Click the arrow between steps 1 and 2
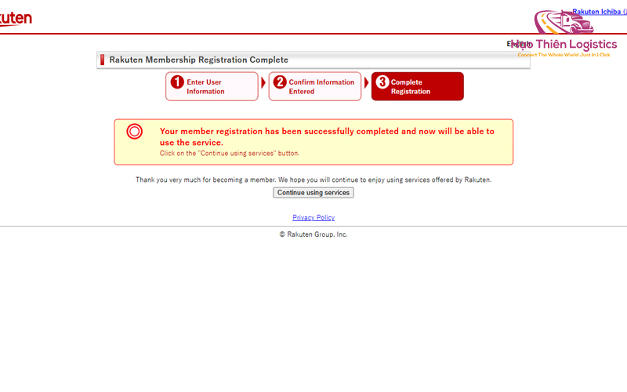 [x=263, y=83]
